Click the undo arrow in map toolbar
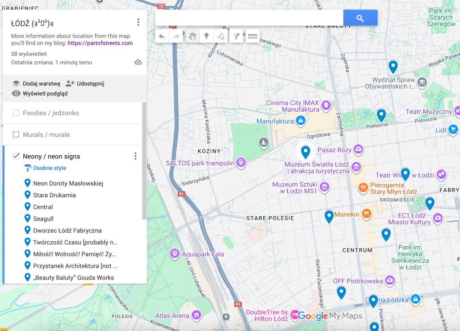Image resolution: width=460 pixels, height=331 pixels. coord(162,36)
